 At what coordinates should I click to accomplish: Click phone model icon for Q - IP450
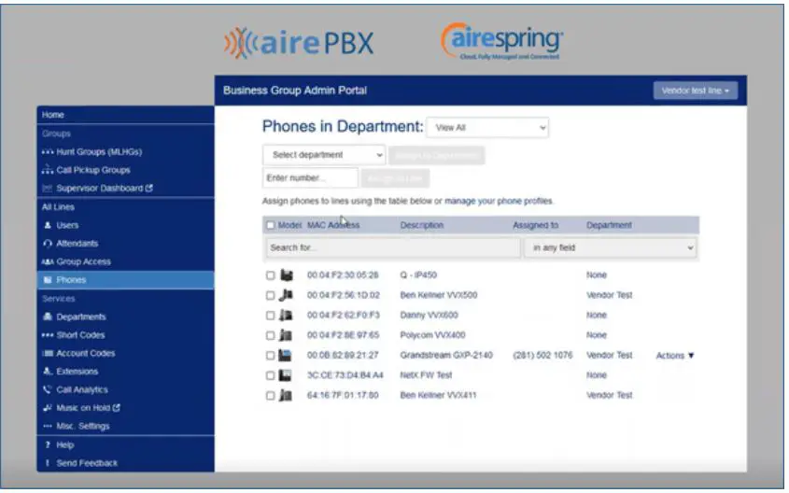point(287,275)
